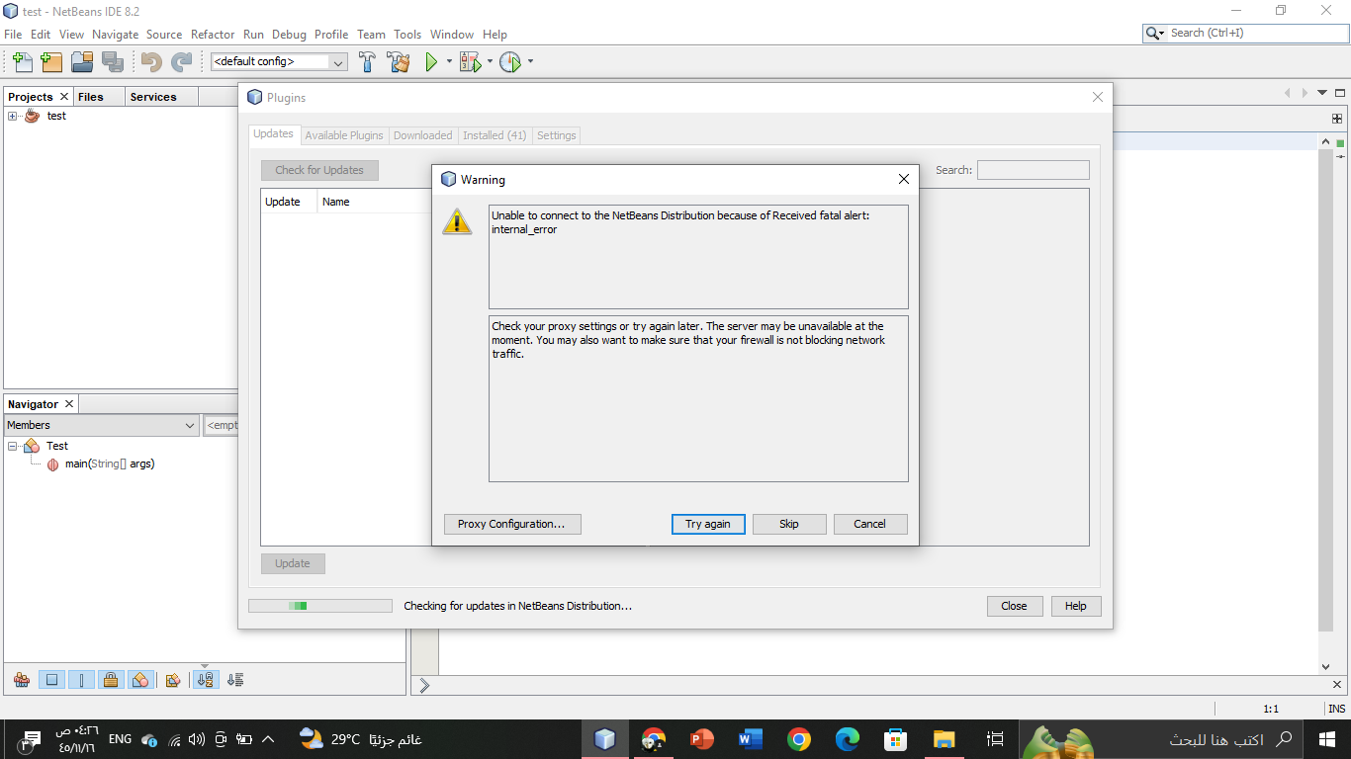1351x759 pixels.
Task: Open the default config dropdown
Action: click(x=338, y=61)
